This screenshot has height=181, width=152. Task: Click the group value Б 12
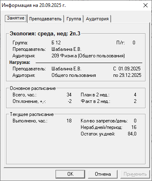click(56, 43)
